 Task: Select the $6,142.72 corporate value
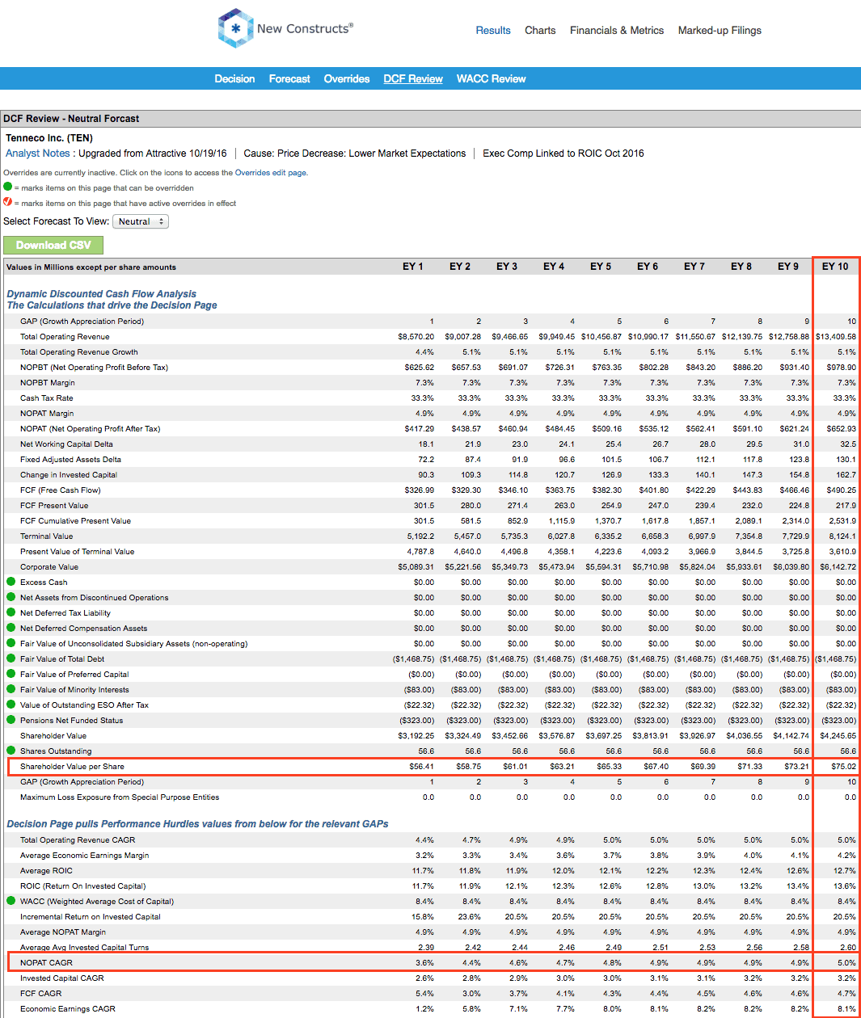[x=838, y=567]
